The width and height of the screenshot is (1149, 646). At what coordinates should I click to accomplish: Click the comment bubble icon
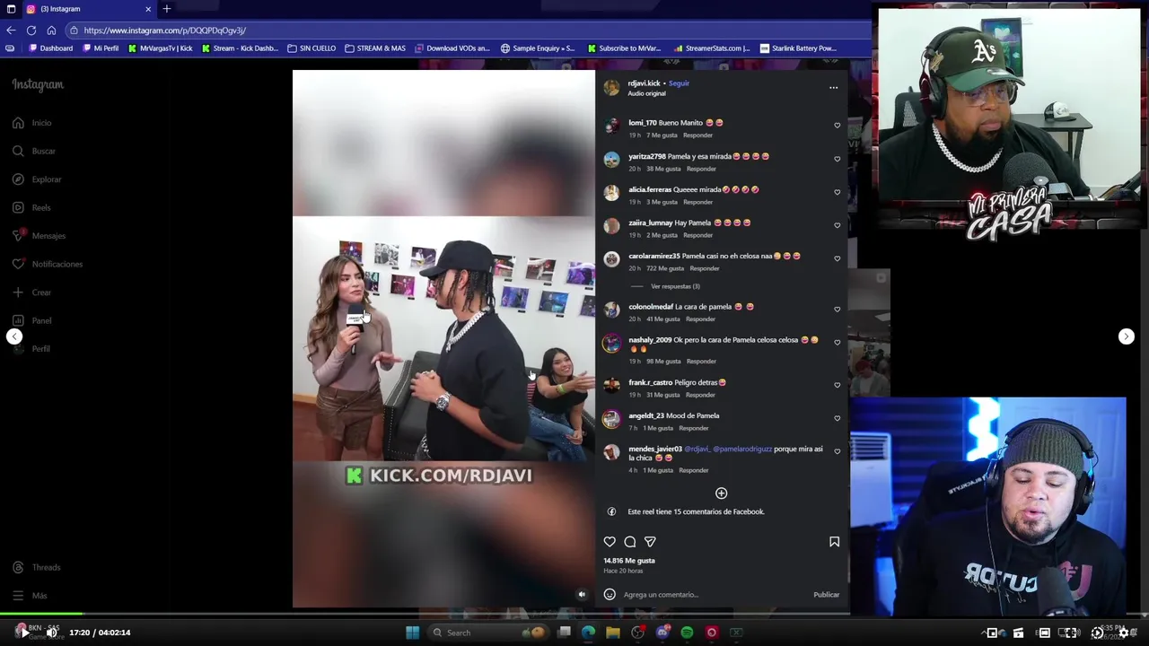click(x=630, y=542)
